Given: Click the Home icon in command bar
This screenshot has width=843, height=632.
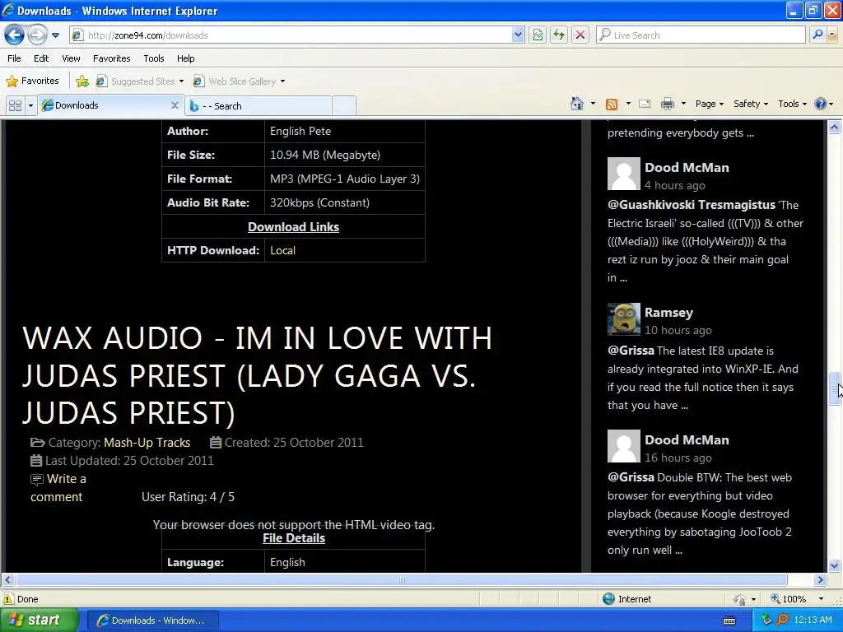Looking at the screenshot, I should coord(577,104).
